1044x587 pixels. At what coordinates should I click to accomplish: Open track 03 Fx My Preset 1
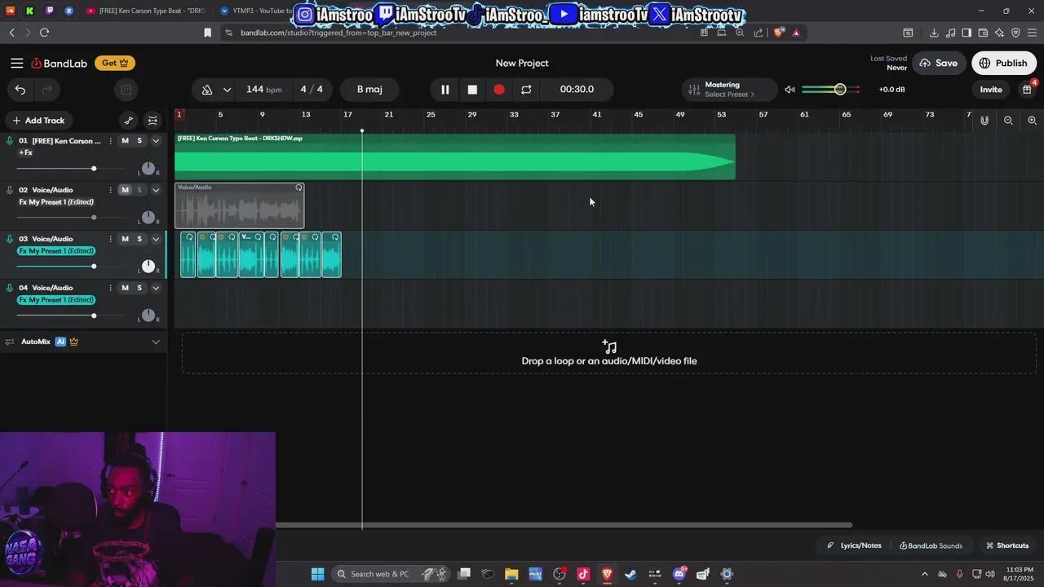pyautogui.click(x=56, y=251)
